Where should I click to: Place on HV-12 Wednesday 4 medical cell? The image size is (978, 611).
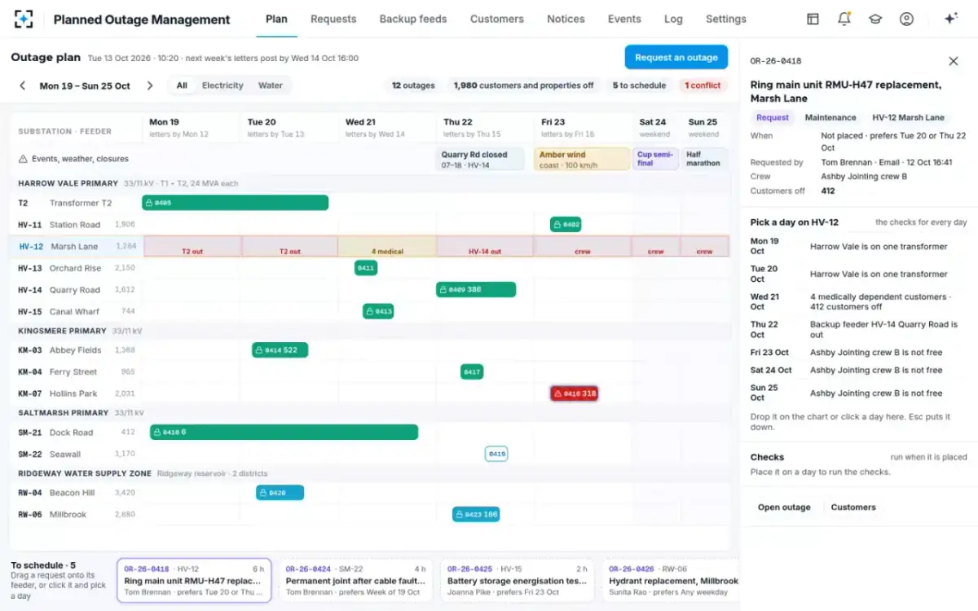click(388, 246)
